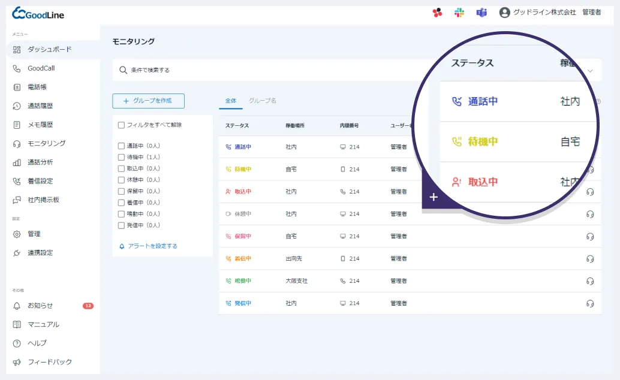Viewport: 620px width, 380px height.
Task: Open the 管理者 account menu
Action: click(591, 13)
